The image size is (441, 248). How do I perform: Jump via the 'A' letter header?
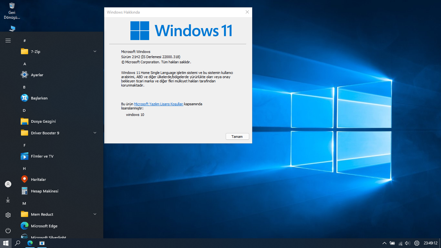point(25,64)
